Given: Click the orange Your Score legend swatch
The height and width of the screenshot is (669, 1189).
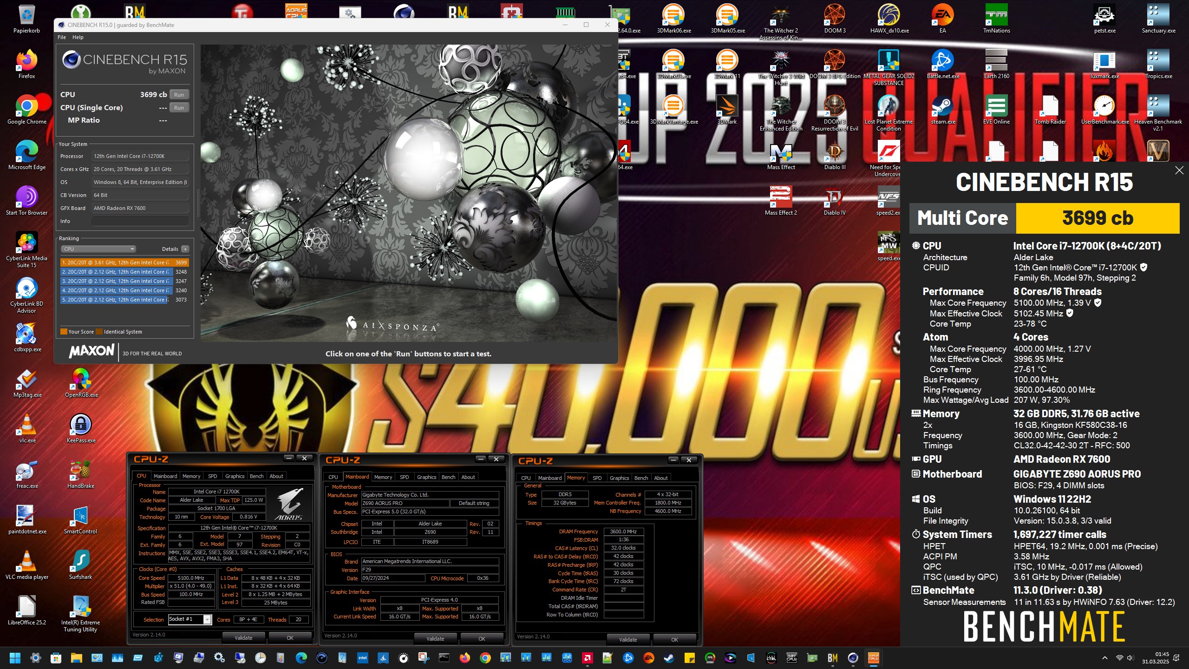Looking at the screenshot, I should (x=64, y=332).
